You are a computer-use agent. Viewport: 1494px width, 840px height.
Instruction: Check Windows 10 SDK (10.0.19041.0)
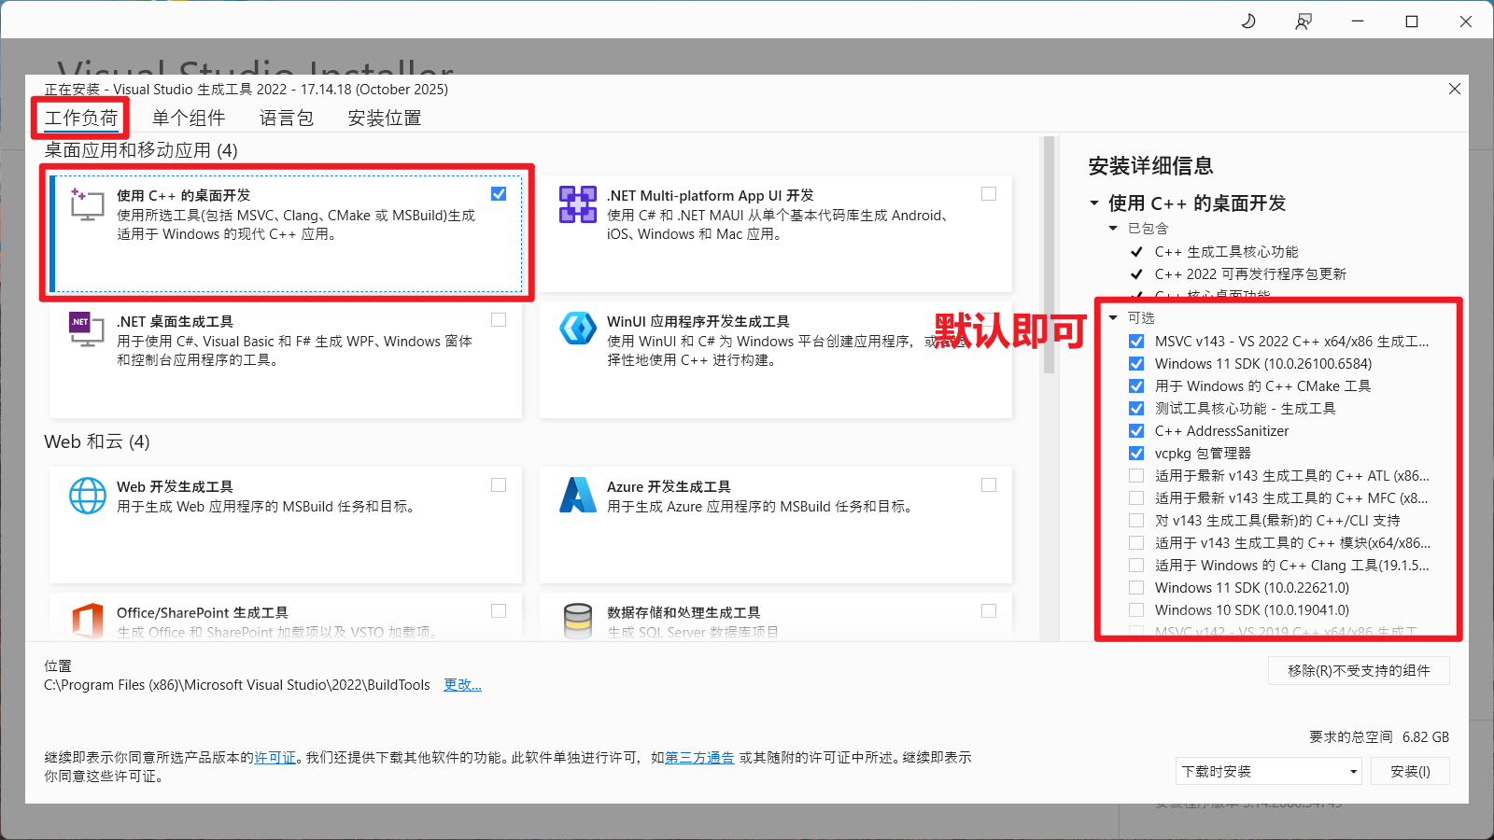[1136, 610]
